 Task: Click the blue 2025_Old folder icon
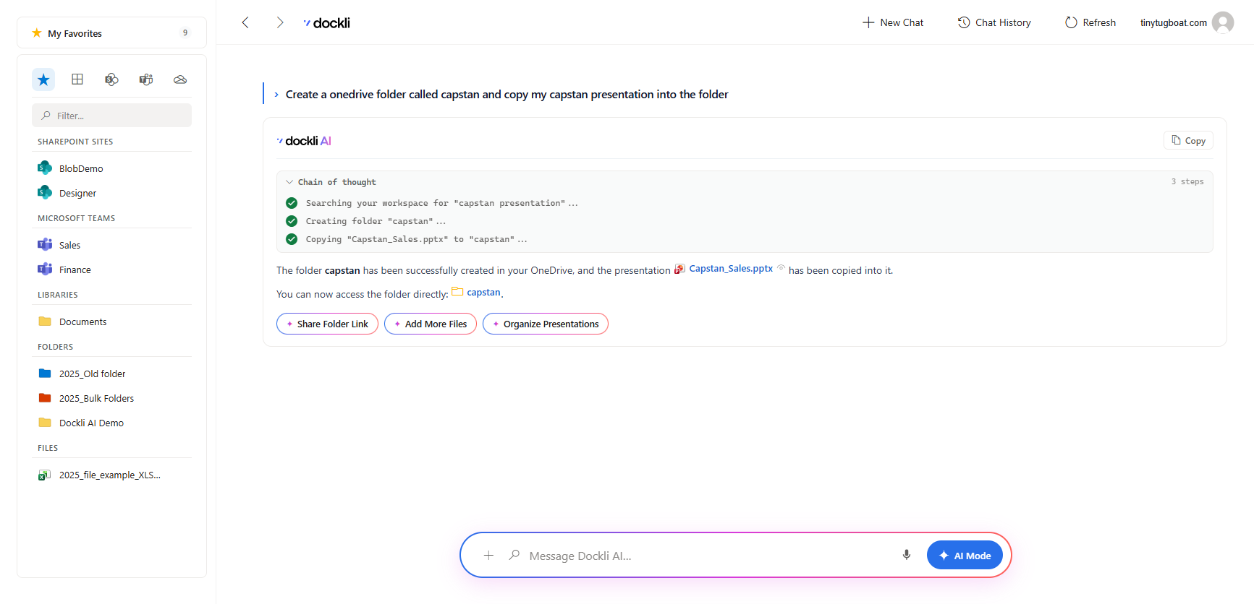tap(45, 374)
